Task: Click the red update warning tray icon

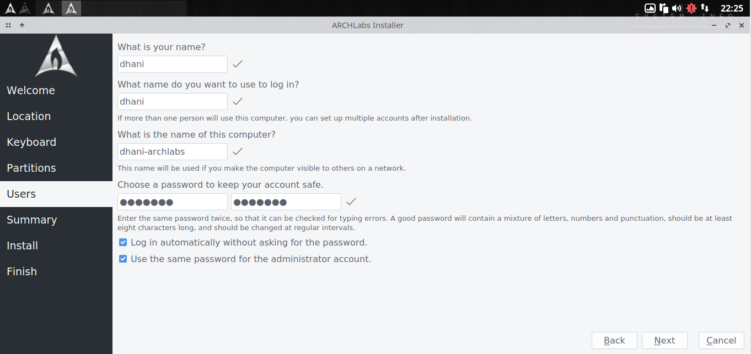Action: click(691, 8)
